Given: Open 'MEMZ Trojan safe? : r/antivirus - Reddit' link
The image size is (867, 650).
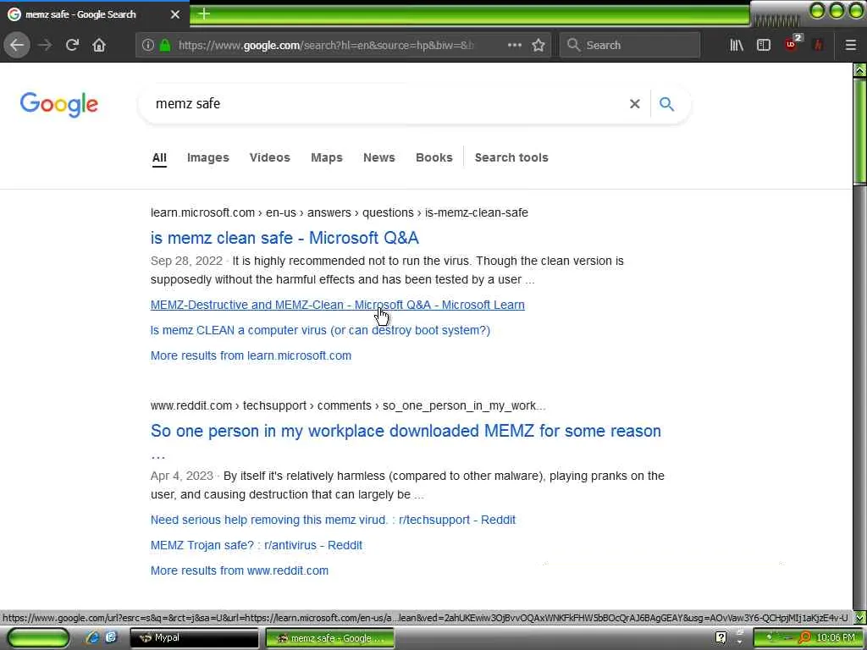Looking at the screenshot, I should click(257, 546).
